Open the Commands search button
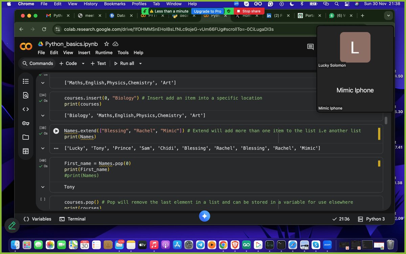 38,63
